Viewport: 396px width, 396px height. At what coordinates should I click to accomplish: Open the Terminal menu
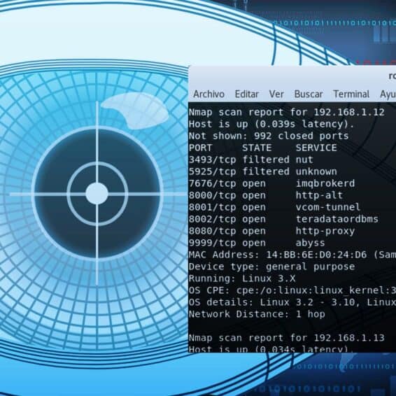click(351, 94)
